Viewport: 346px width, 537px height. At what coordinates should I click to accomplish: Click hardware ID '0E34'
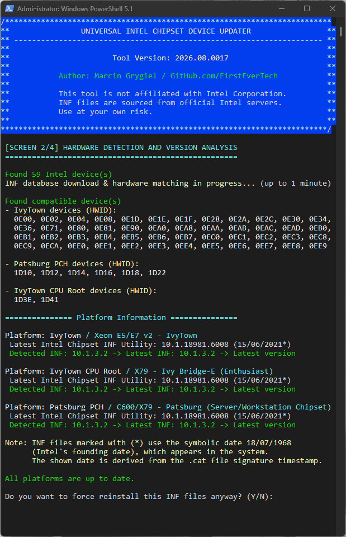click(318, 219)
